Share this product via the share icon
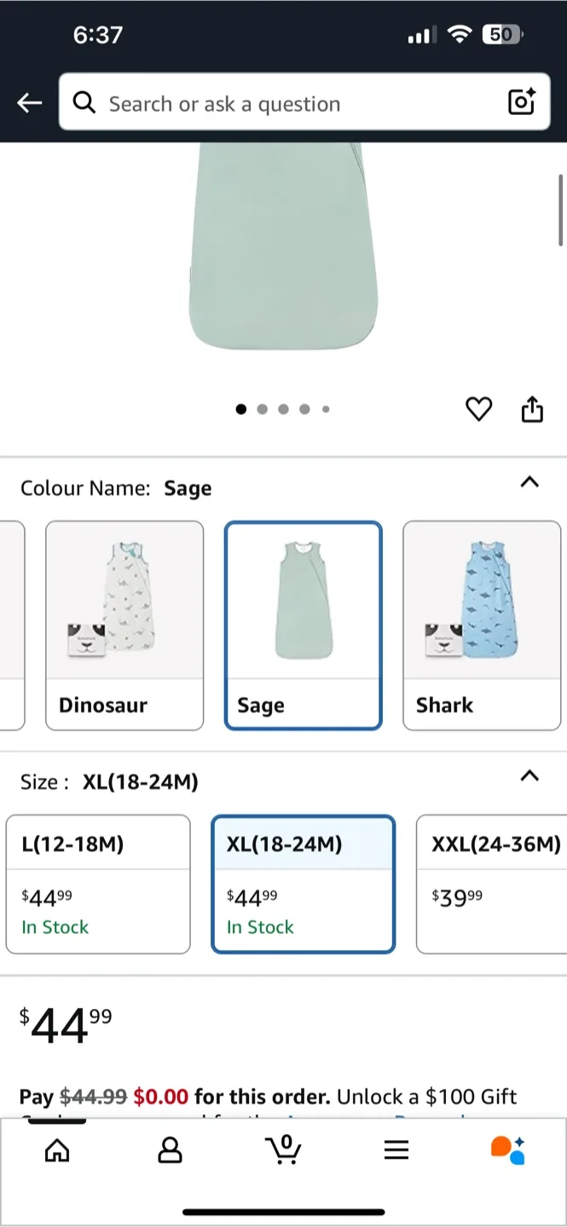Image resolution: width=567 pixels, height=1227 pixels. coord(532,409)
